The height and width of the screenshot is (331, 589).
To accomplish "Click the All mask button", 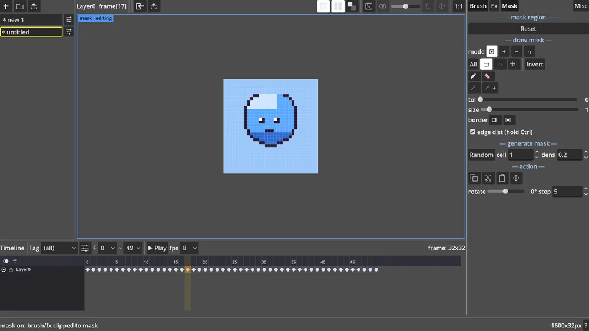I will tap(473, 65).
